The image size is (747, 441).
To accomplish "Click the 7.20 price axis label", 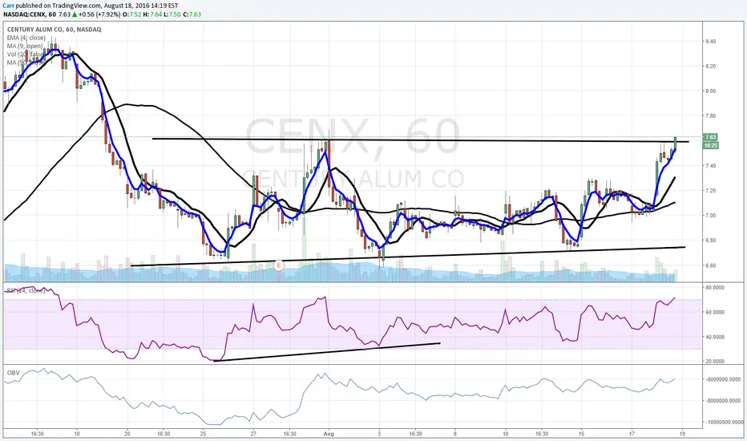I will tap(710, 191).
